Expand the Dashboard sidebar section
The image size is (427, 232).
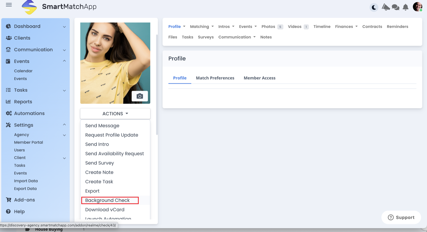point(64,27)
